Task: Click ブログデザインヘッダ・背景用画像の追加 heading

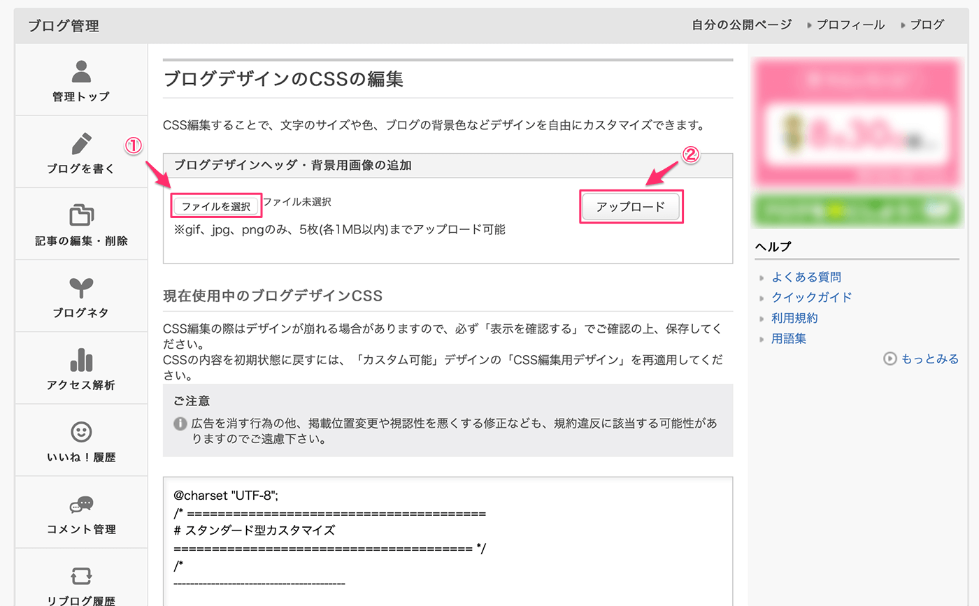Action: pyautogui.click(x=293, y=166)
